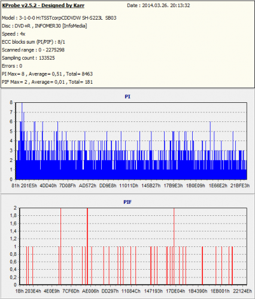Click the 11011Dh label on PI axis
This screenshot has width=255, height=299.
pyautogui.click(x=129, y=185)
